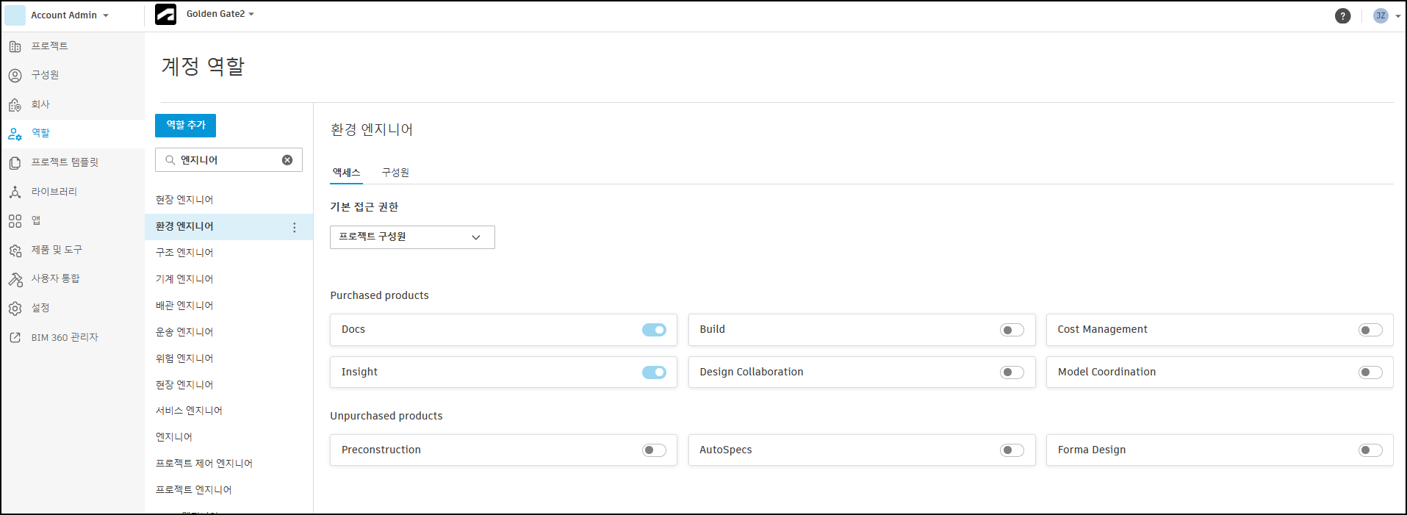This screenshot has width=1407, height=515.
Task: Disable the Docs product toggle
Action: tap(654, 330)
